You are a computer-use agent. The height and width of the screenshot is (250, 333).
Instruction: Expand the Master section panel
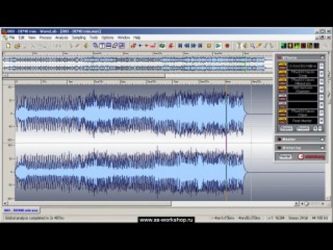click(322, 139)
